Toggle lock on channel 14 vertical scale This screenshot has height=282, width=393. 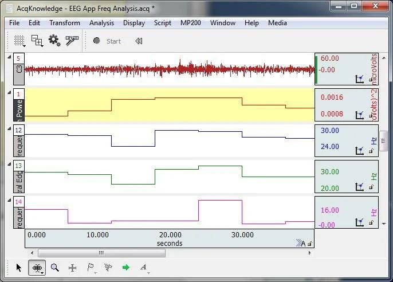pos(371,222)
